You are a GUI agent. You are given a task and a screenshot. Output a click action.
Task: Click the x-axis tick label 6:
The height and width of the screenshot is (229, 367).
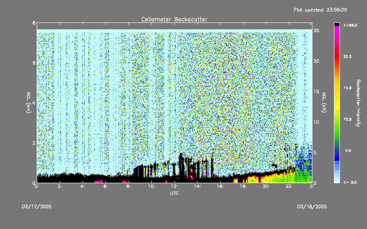click(x=106, y=186)
